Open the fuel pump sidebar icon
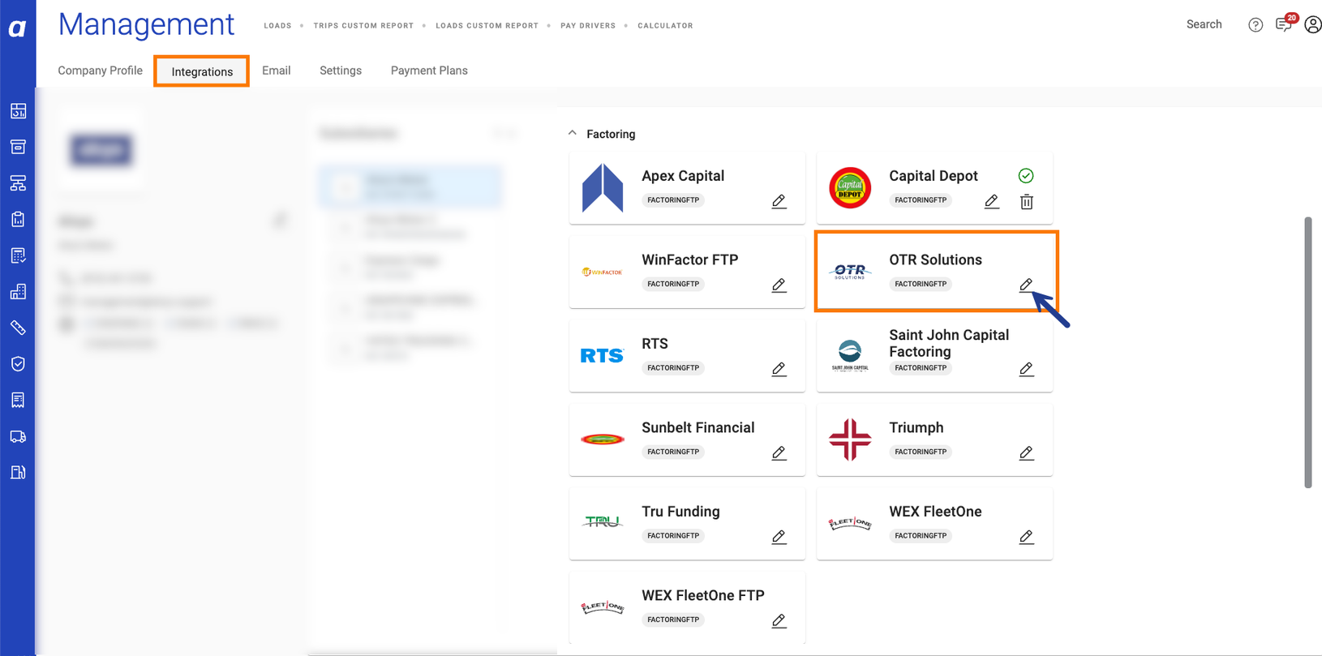The height and width of the screenshot is (656, 1322). (x=18, y=472)
